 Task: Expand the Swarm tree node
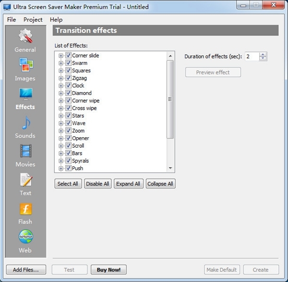pos(60,63)
